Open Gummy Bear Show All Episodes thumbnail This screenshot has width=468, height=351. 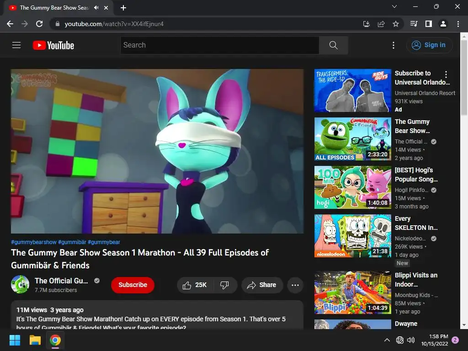point(353,139)
